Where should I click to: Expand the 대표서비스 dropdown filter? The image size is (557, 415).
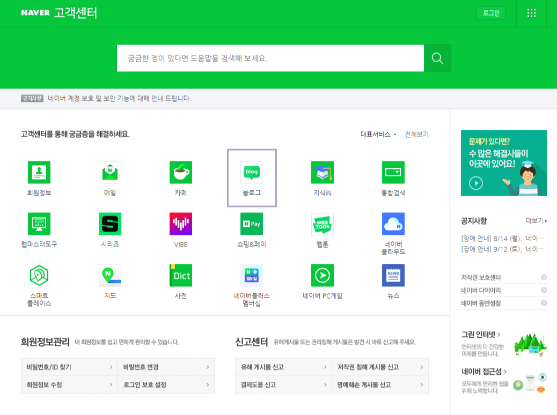coord(378,134)
